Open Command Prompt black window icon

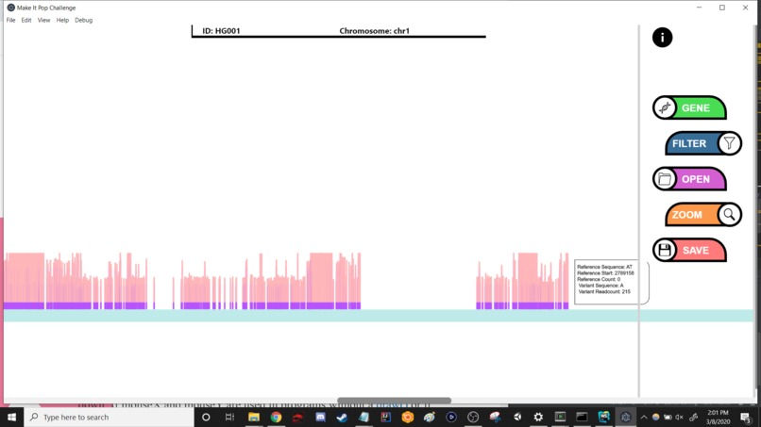point(582,417)
